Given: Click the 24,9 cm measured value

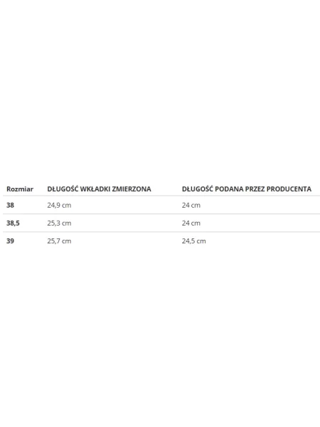Looking at the screenshot, I should pos(59,205).
